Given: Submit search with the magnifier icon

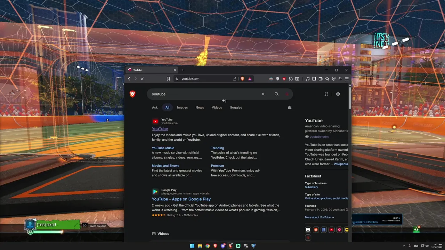Looking at the screenshot, I should pos(276,94).
